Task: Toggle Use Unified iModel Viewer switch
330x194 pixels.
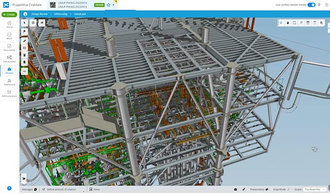Action: pos(311,4)
